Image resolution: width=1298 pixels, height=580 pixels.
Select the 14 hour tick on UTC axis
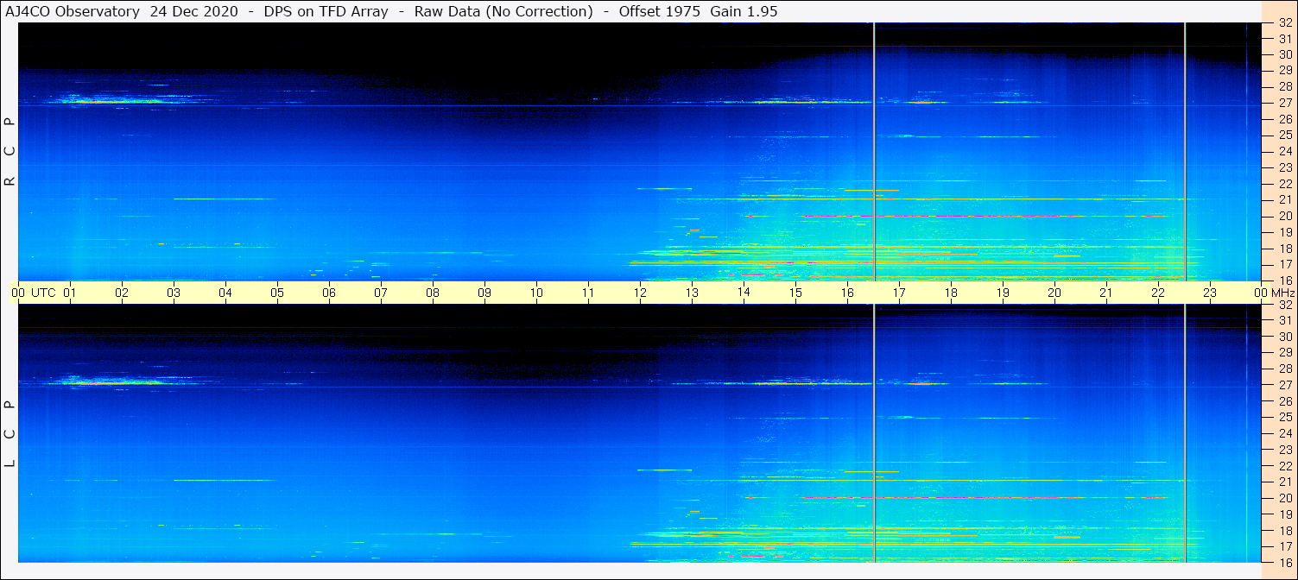pos(744,293)
